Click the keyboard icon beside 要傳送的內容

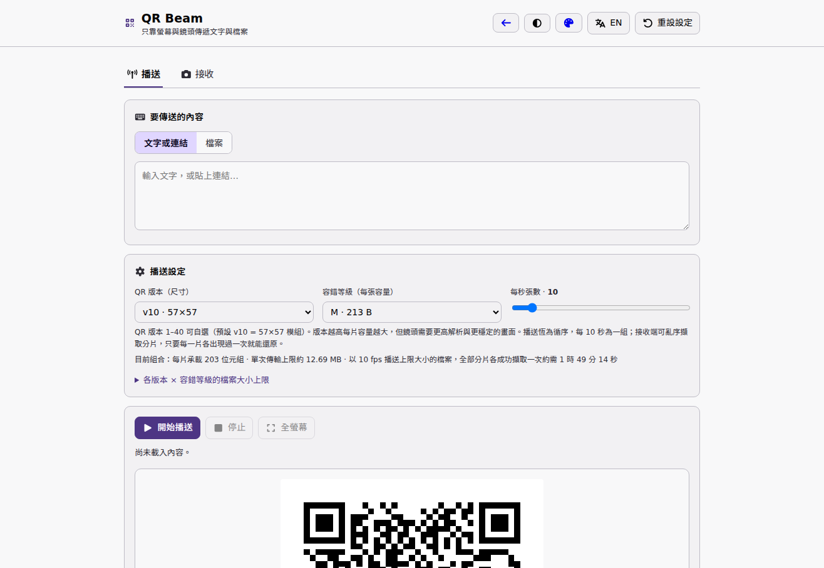click(x=140, y=117)
